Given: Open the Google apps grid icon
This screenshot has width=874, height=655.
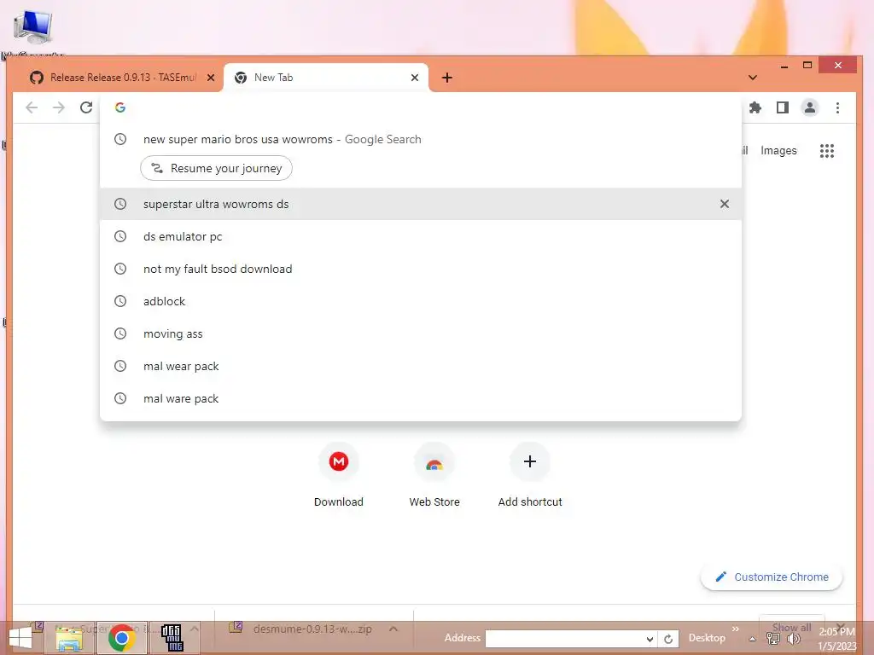Looking at the screenshot, I should click(x=826, y=150).
